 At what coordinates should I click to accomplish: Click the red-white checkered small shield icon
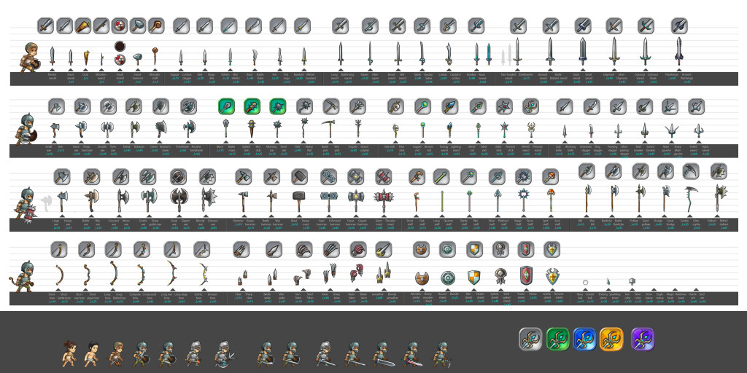click(120, 26)
